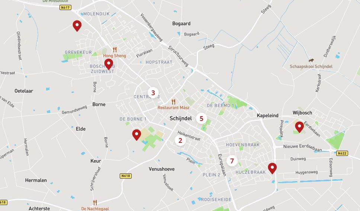The image size is (360, 211).
Task: Click the Schijndel town label
Action: click(181, 118)
